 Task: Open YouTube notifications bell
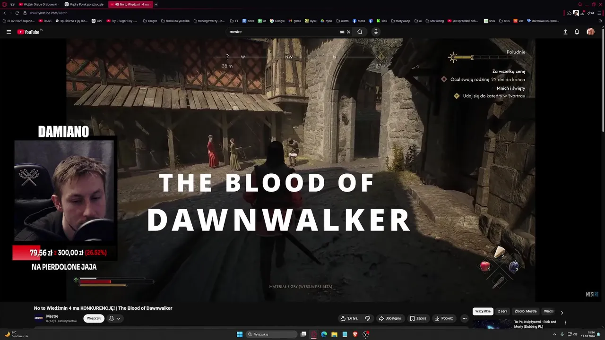(x=577, y=32)
